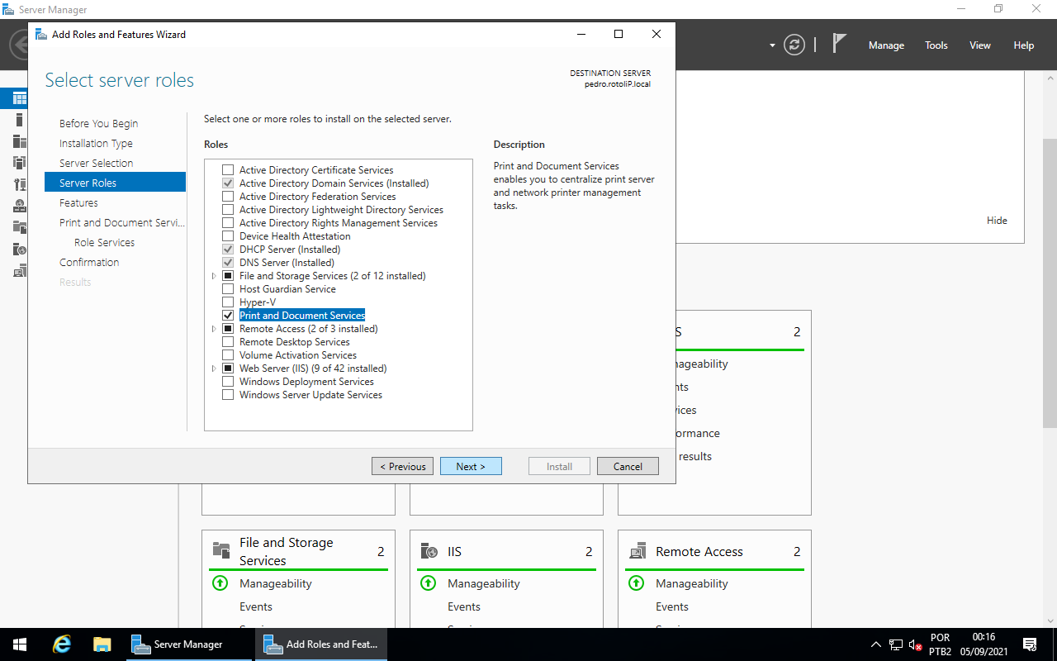Screen dimensions: 1057x661
Task: Click the File and Storage Services tile icon
Action: (x=221, y=550)
